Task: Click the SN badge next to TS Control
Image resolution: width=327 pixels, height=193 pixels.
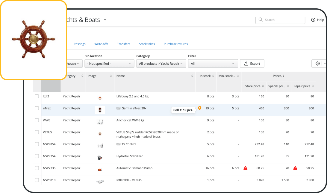Action: point(118,144)
